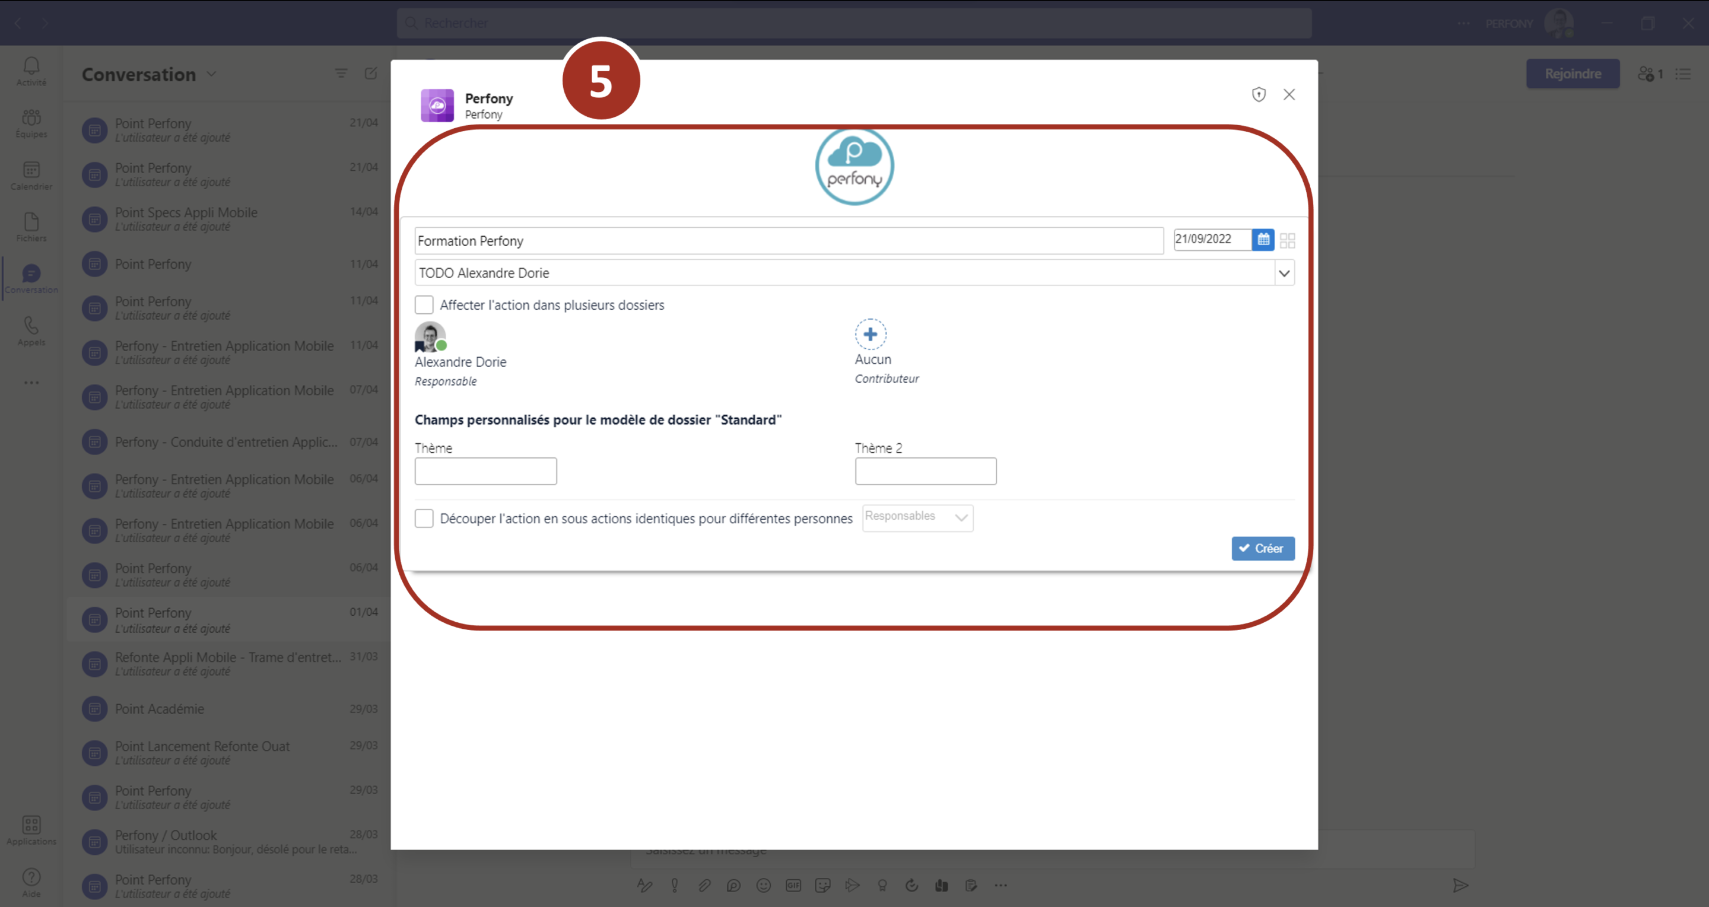This screenshot has width=1709, height=907.
Task: Expand the Conversation header chevron
Action: click(212, 74)
